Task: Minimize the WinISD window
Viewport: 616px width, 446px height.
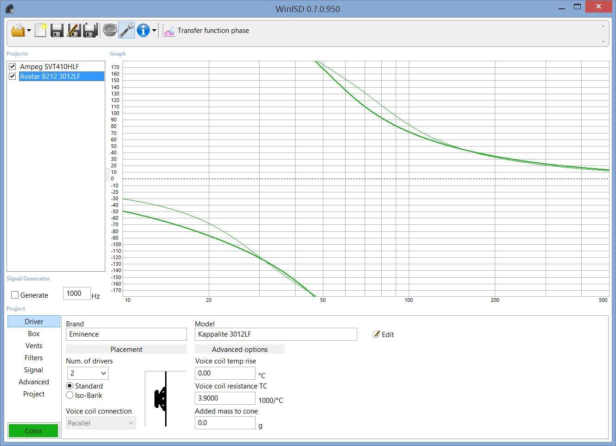Action: (562, 7)
